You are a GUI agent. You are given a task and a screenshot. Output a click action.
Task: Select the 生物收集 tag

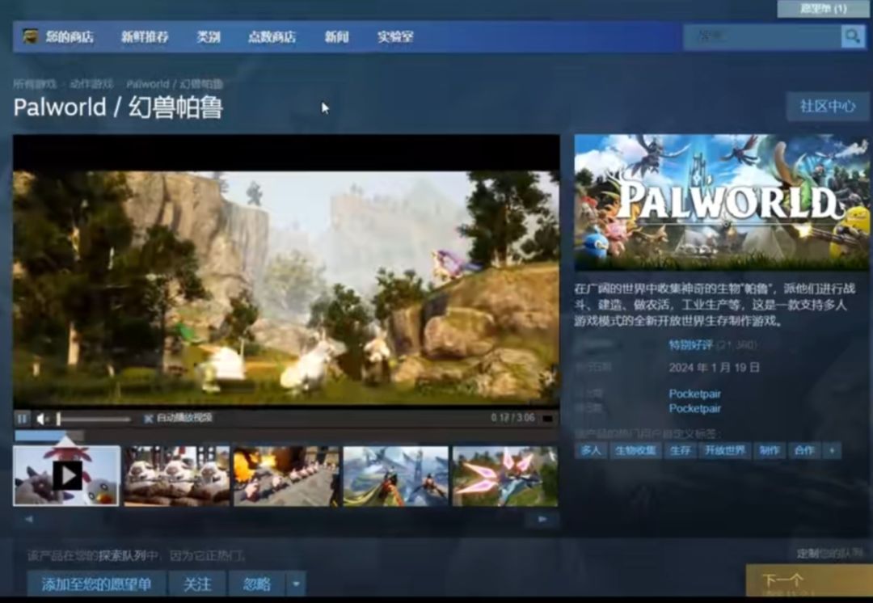coord(635,450)
